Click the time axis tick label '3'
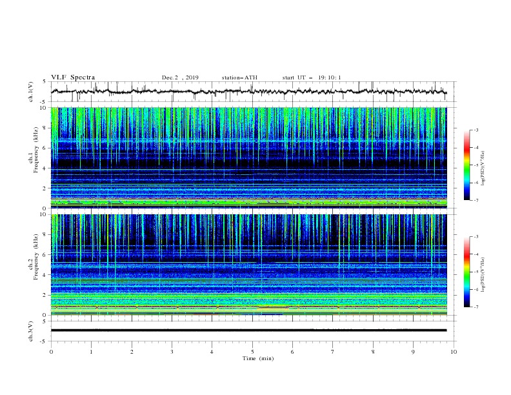The height and width of the screenshot is (395, 511). coord(172,352)
